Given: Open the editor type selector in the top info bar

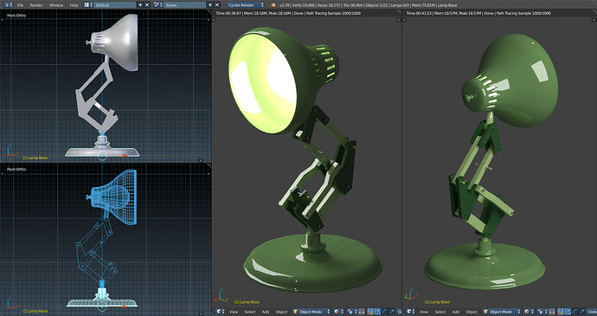Looking at the screenshot, I should click(x=8, y=5).
